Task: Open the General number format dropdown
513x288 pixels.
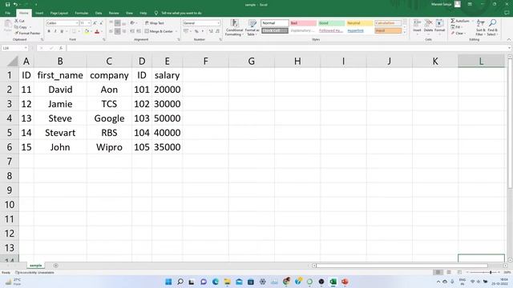Action: pos(218,23)
